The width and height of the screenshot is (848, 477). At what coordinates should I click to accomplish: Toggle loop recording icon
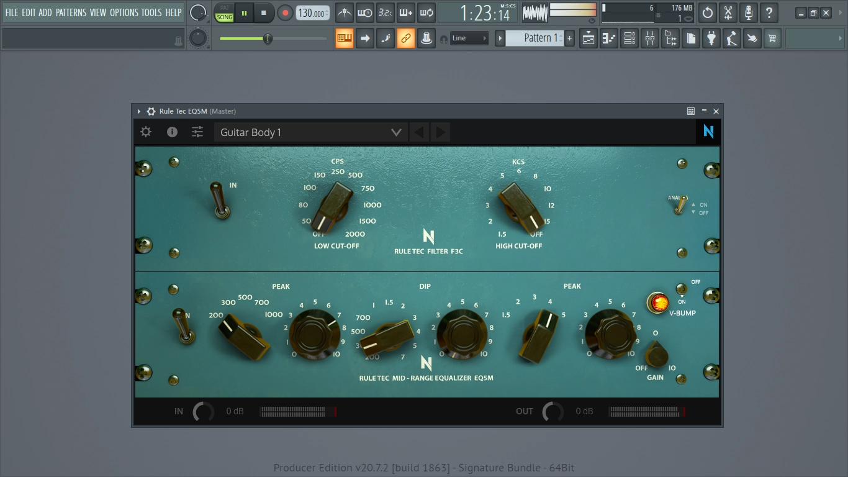426,12
